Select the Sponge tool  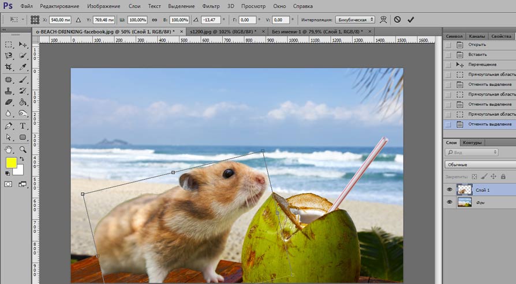(x=23, y=113)
